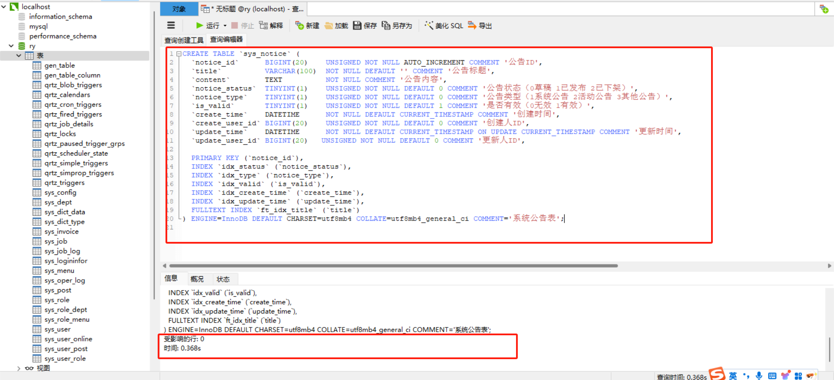Select the qrtz_cron_triggers table
The image size is (834, 380).
click(73, 105)
